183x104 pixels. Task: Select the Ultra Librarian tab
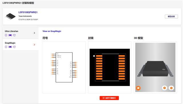[21, 33]
